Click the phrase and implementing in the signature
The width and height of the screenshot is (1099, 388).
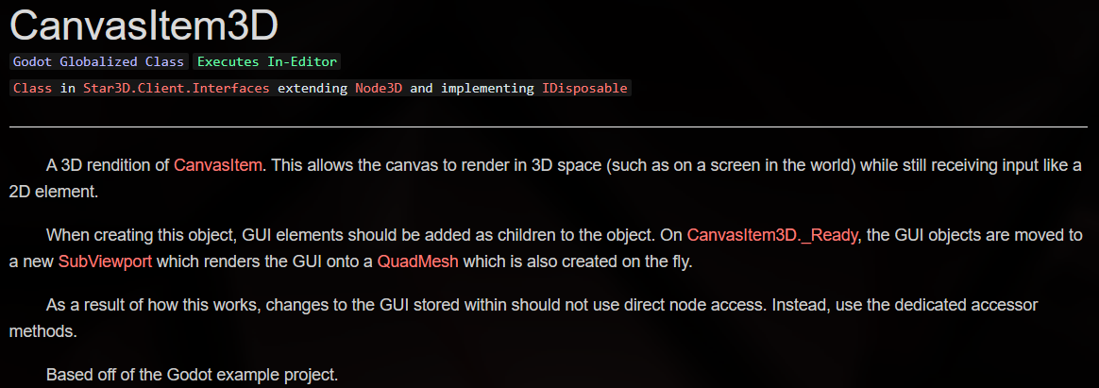point(472,89)
